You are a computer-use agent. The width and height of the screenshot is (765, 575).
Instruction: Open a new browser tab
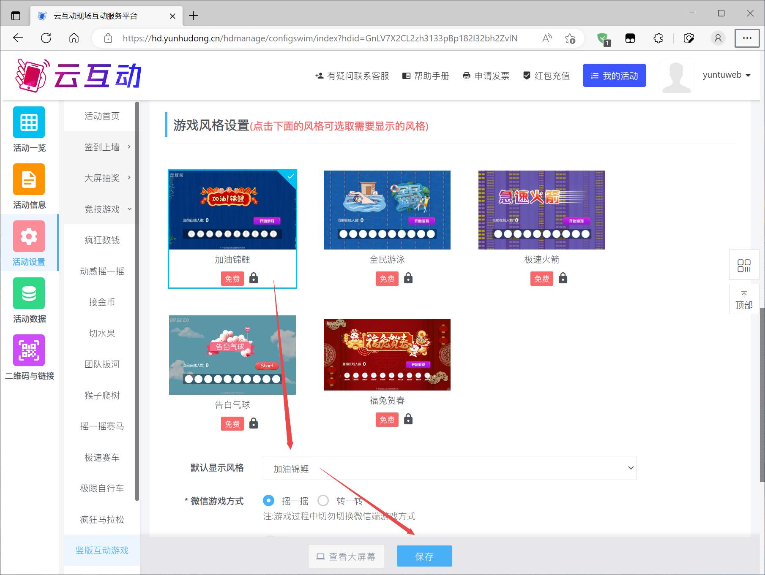pos(194,16)
